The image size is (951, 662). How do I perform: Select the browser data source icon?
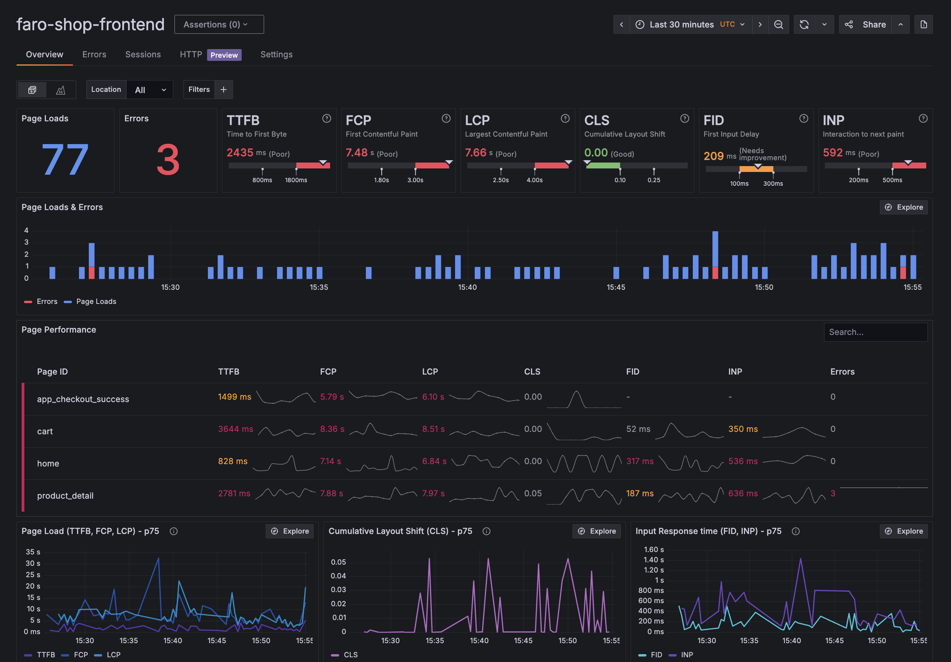(x=32, y=90)
